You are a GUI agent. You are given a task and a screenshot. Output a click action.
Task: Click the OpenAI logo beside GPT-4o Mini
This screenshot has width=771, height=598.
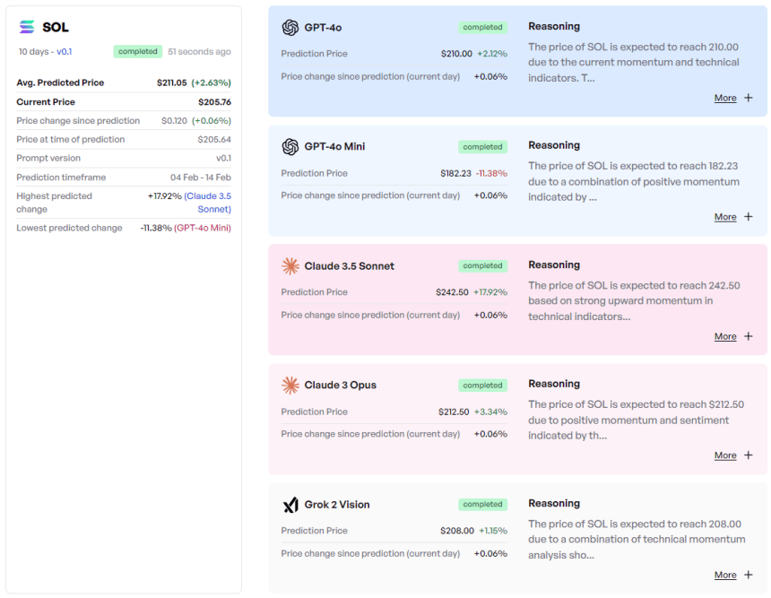click(290, 147)
